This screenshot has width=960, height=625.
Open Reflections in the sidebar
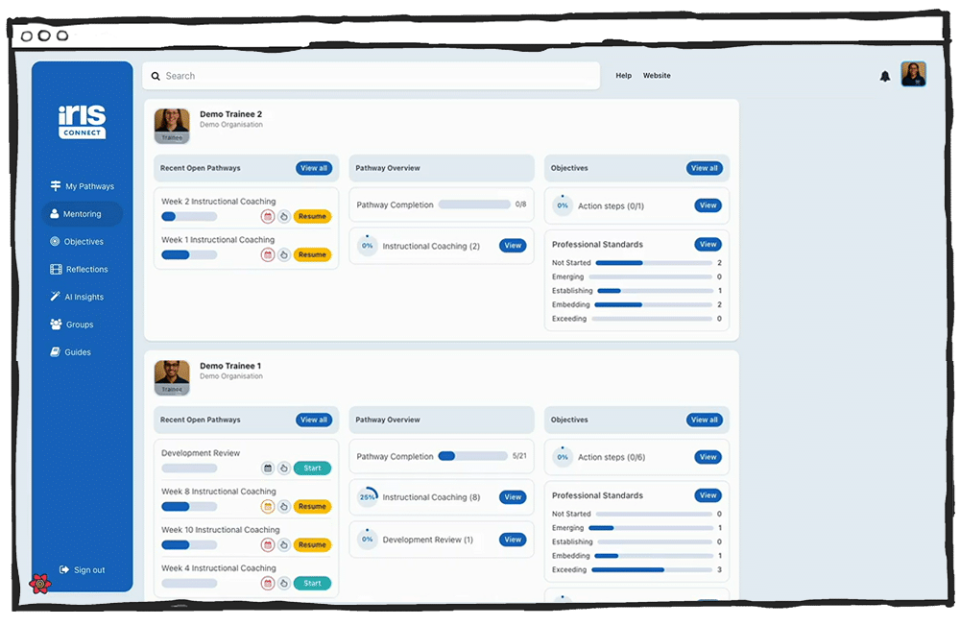pos(79,269)
